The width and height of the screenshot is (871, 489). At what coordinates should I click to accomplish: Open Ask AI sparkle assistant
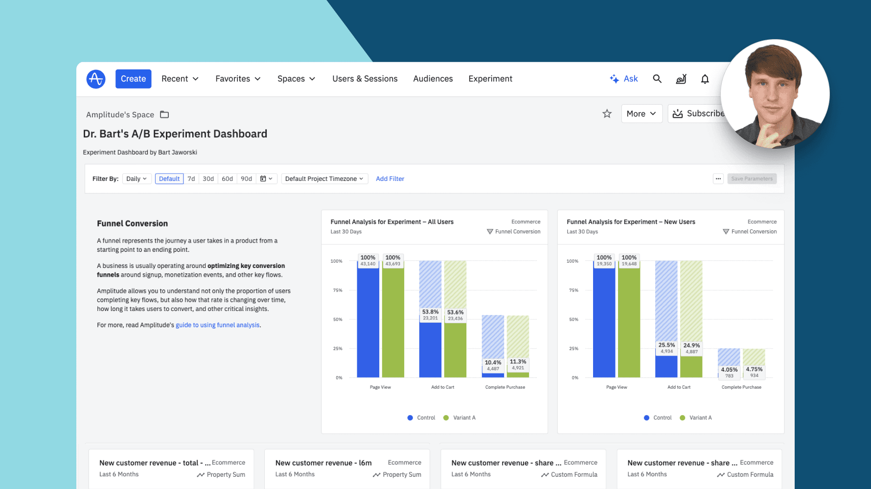pyautogui.click(x=624, y=79)
